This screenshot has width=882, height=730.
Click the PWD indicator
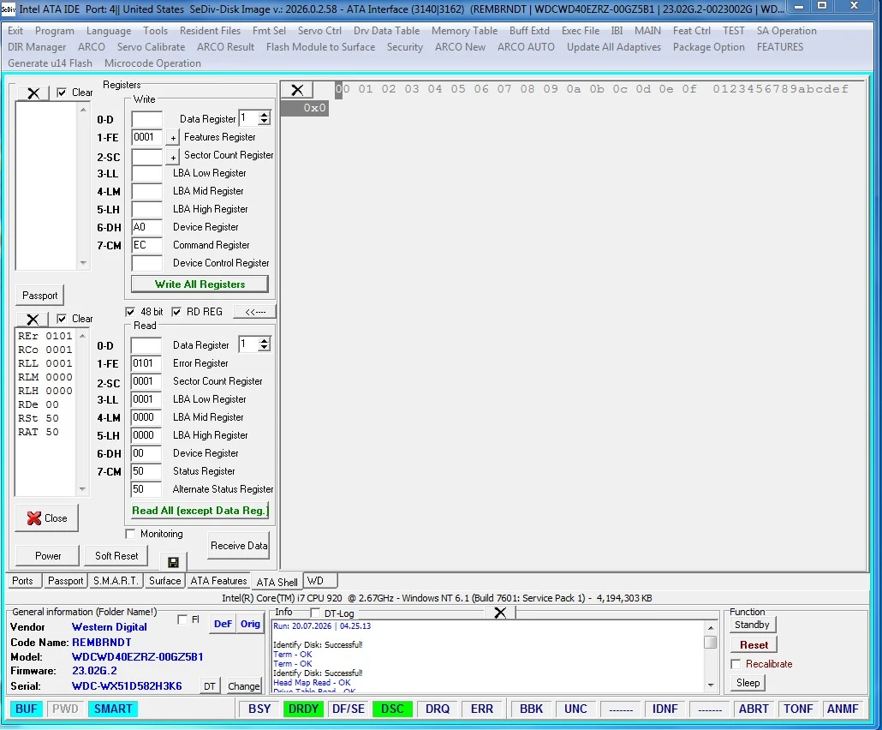[x=65, y=709]
